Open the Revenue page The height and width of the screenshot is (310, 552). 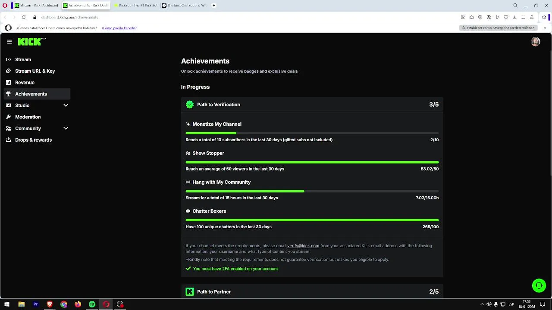coord(25,83)
